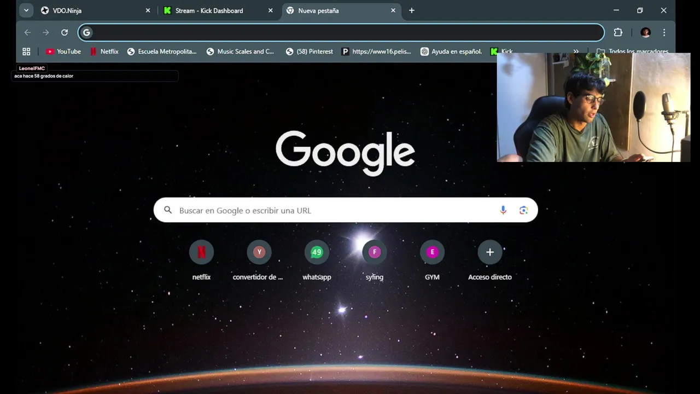Go forward to next page
This screenshot has height=394, width=700.
(46, 32)
